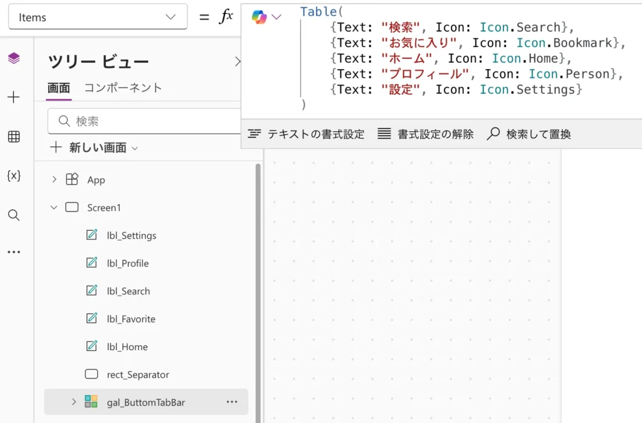Click the "ホーム" string in formula

[x=406, y=58]
